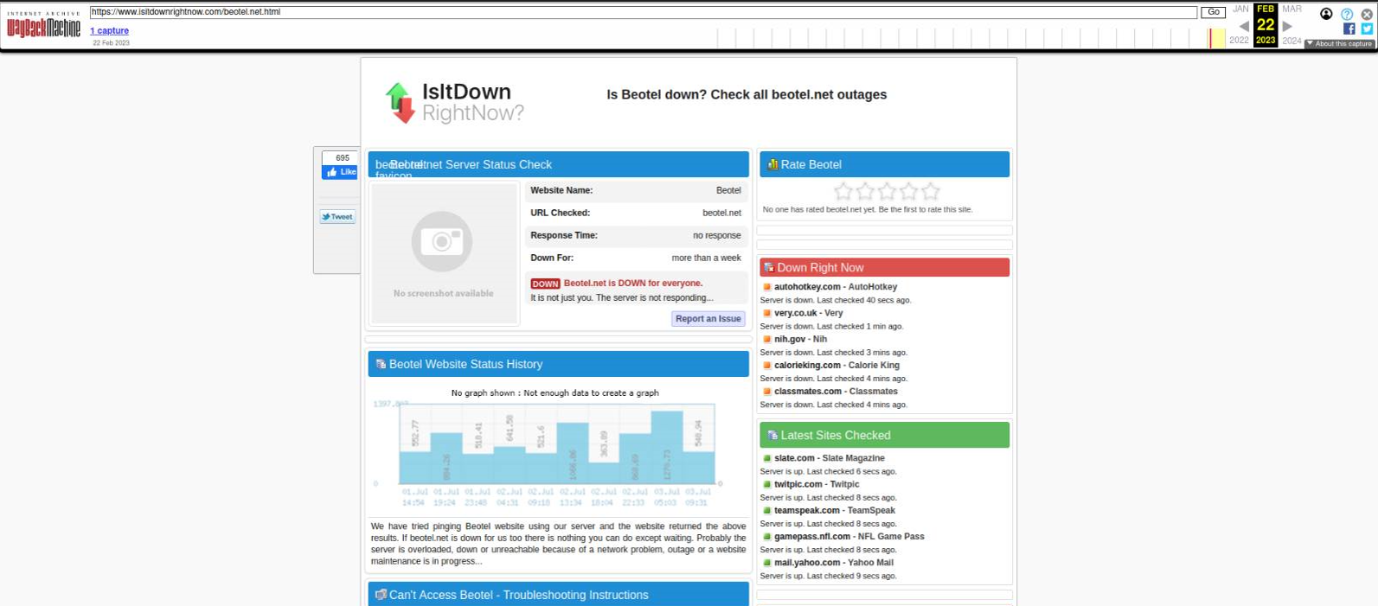The width and height of the screenshot is (1378, 606).
Task: Click the green status icon beside mail.yahoo.com
Action: pos(766,563)
